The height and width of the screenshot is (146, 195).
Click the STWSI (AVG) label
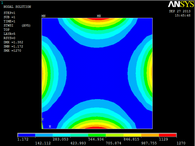pos(17,25)
